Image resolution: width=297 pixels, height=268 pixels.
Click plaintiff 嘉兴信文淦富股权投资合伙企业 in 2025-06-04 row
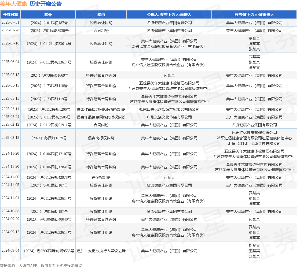[x=168, y=65]
